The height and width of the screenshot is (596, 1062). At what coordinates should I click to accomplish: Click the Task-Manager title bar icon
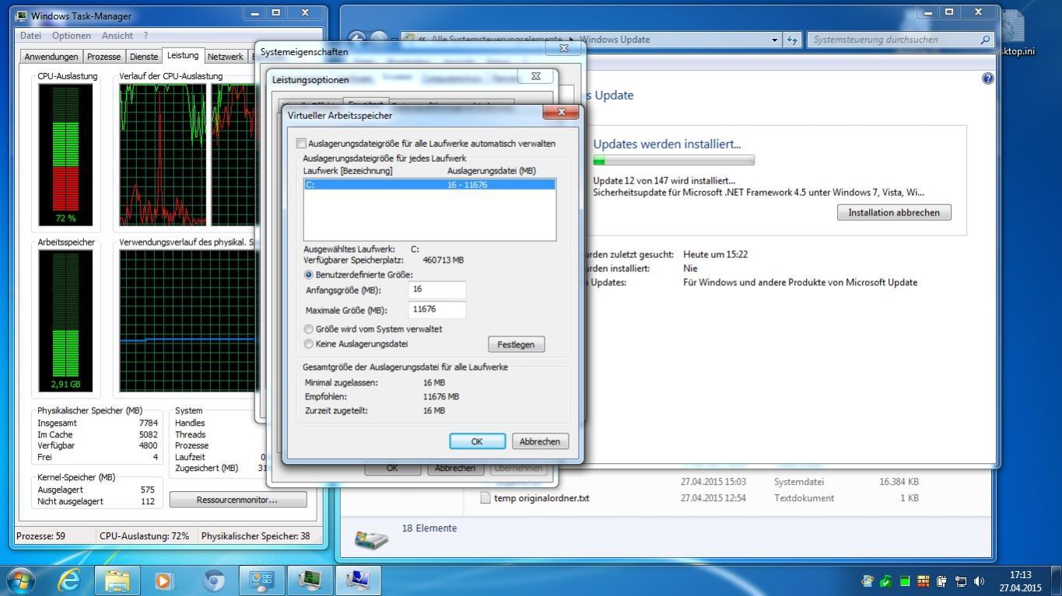tap(21, 16)
